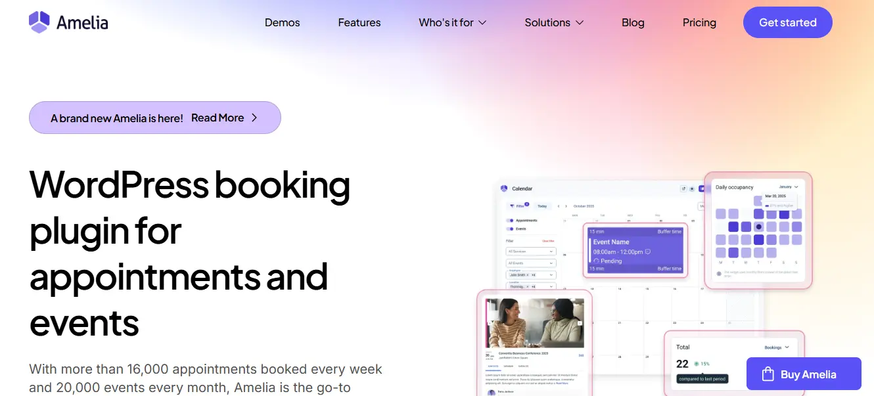Click the Calendar logo icon in the hero preview
The width and height of the screenshot is (874, 396).
tap(504, 188)
